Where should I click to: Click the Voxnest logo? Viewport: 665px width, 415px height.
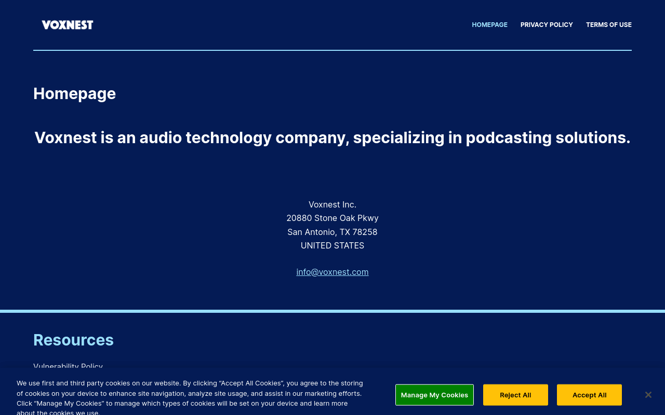point(68,25)
